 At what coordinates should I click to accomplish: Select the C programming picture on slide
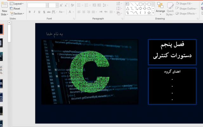[90, 72]
